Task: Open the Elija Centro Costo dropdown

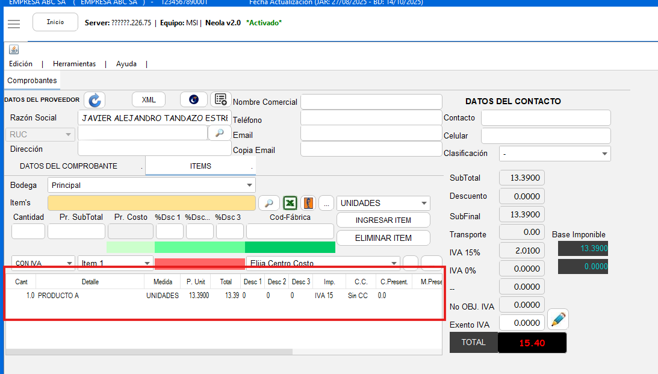Action: pyautogui.click(x=394, y=263)
